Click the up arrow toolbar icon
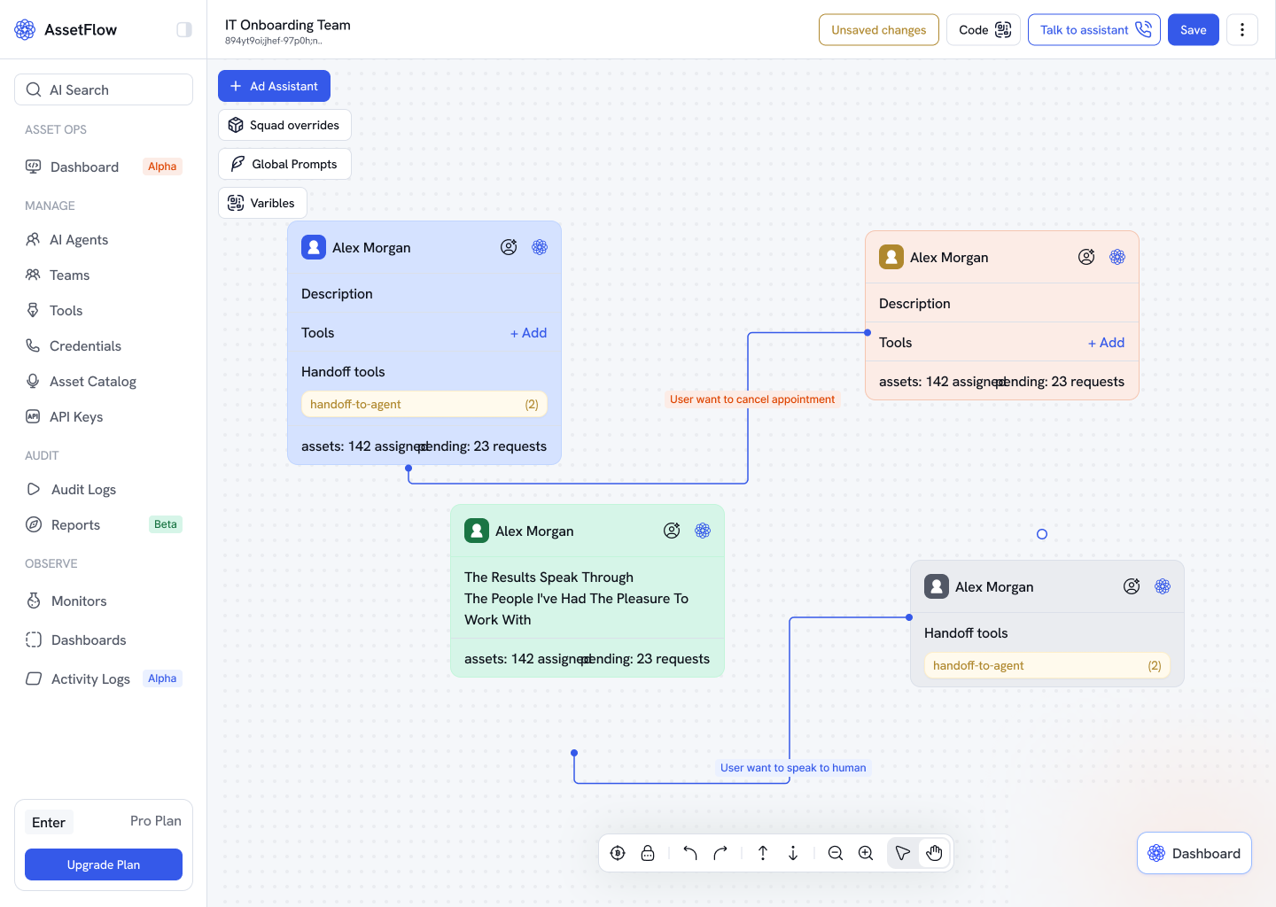Viewport: 1276px width, 907px height. click(763, 853)
